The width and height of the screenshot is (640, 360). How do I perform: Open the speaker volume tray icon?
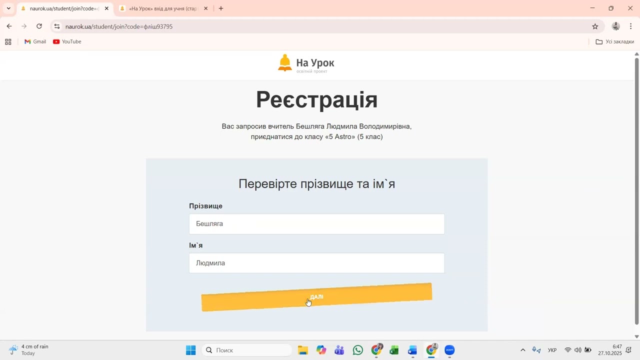pyautogui.click(x=578, y=350)
